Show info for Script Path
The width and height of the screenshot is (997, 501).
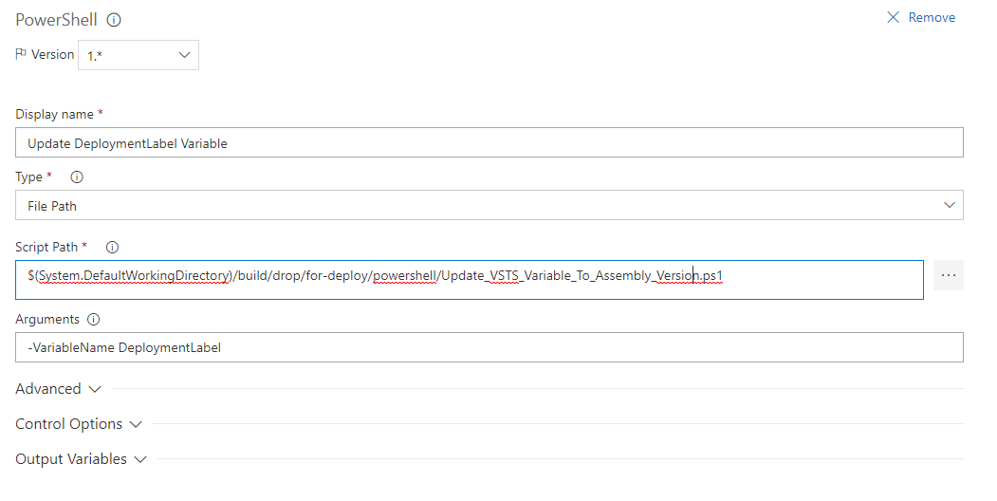pyautogui.click(x=112, y=248)
